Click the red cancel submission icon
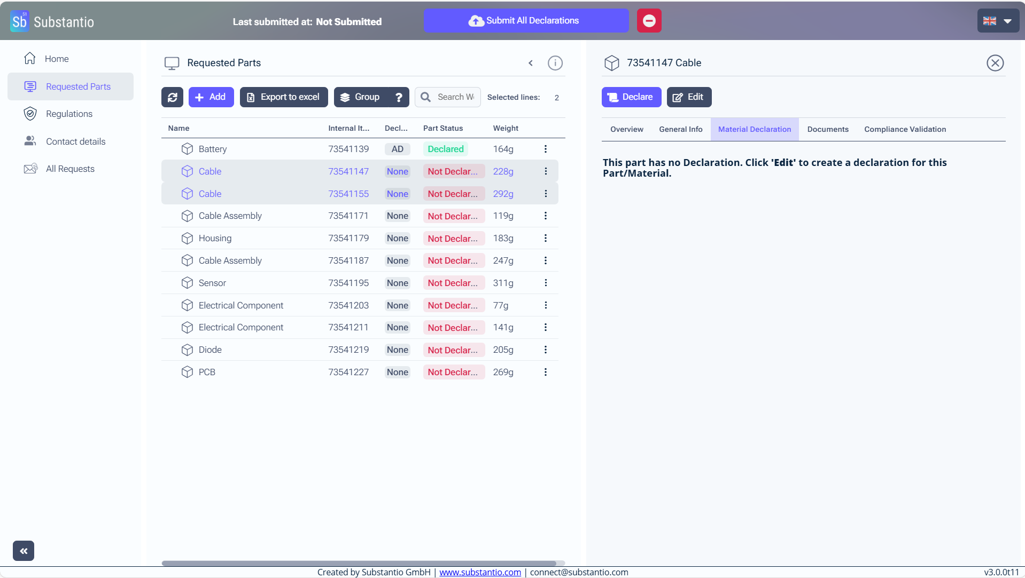The image size is (1025, 578). 649,21
